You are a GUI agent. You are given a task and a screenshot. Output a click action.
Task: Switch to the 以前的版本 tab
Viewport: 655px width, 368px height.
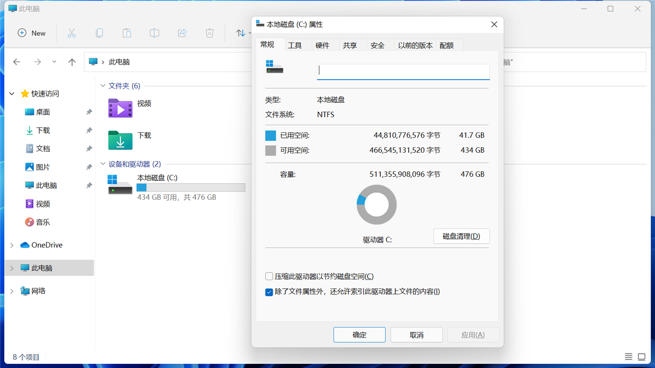416,45
